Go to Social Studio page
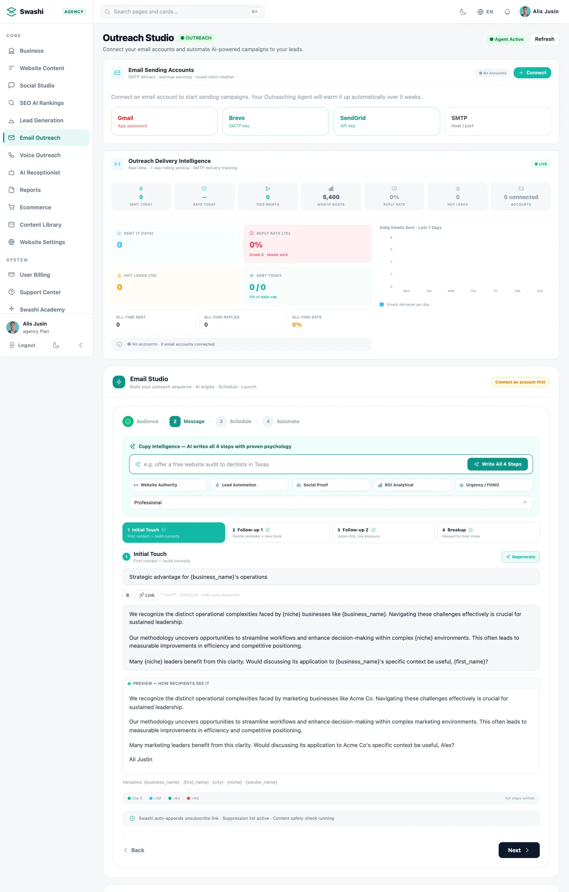 46,86
